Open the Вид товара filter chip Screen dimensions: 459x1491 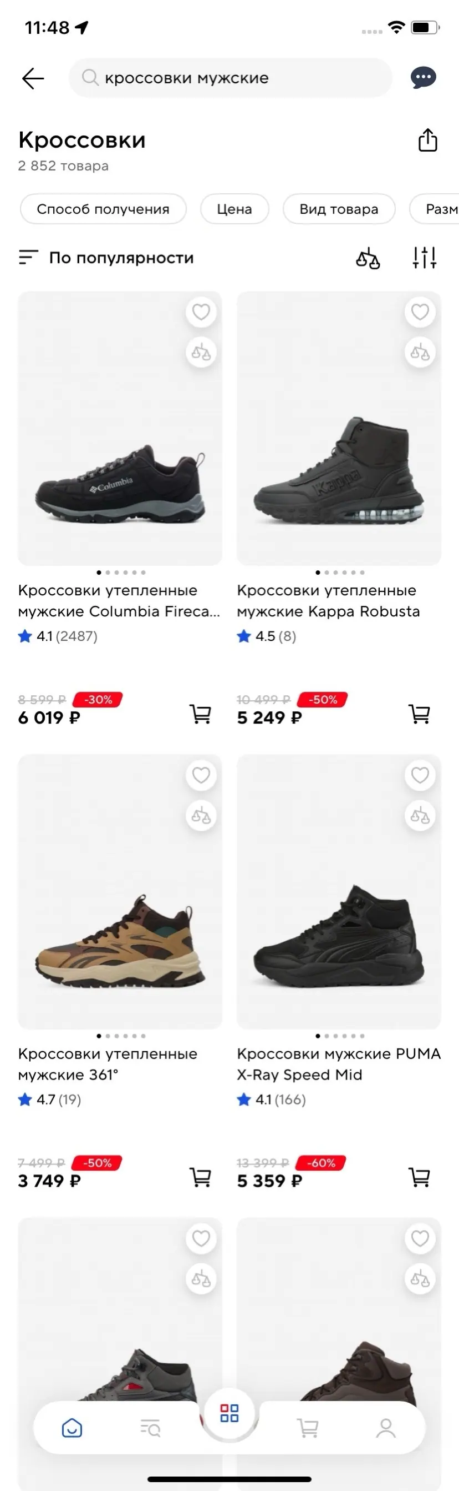(x=339, y=209)
